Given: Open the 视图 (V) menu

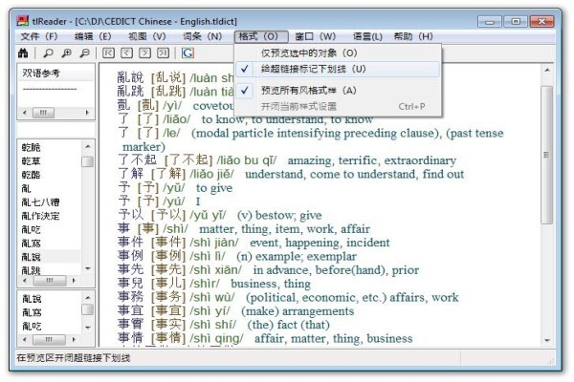Looking at the screenshot, I should coord(147,36).
